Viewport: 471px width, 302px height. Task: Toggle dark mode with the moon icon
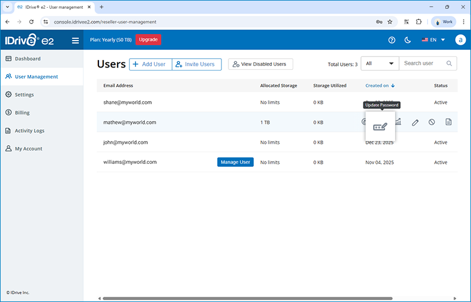pos(408,40)
